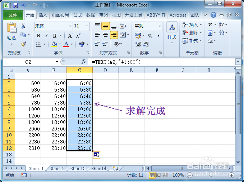Increase font size with large A icon
Viewport: 244px width, 182px height.
coord(70,36)
